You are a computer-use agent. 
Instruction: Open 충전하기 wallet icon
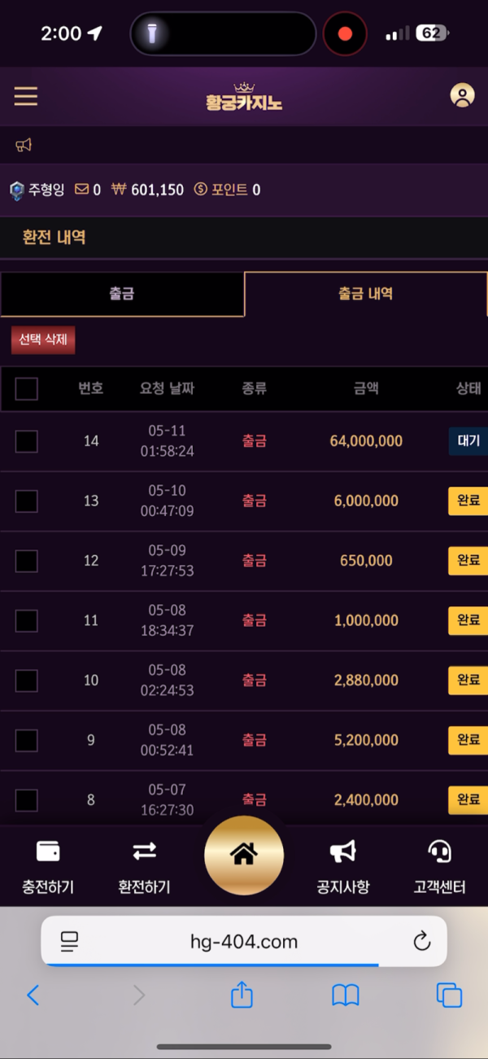click(x=48, y=851)
